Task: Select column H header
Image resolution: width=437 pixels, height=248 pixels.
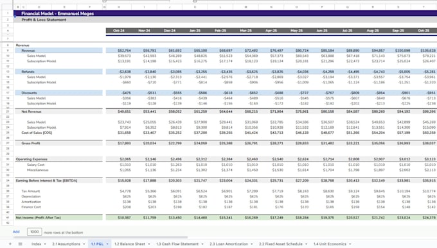Action: tap(119, 7)
